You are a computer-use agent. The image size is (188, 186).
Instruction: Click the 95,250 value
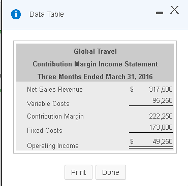pyautogui.click(x=162, y=100)
